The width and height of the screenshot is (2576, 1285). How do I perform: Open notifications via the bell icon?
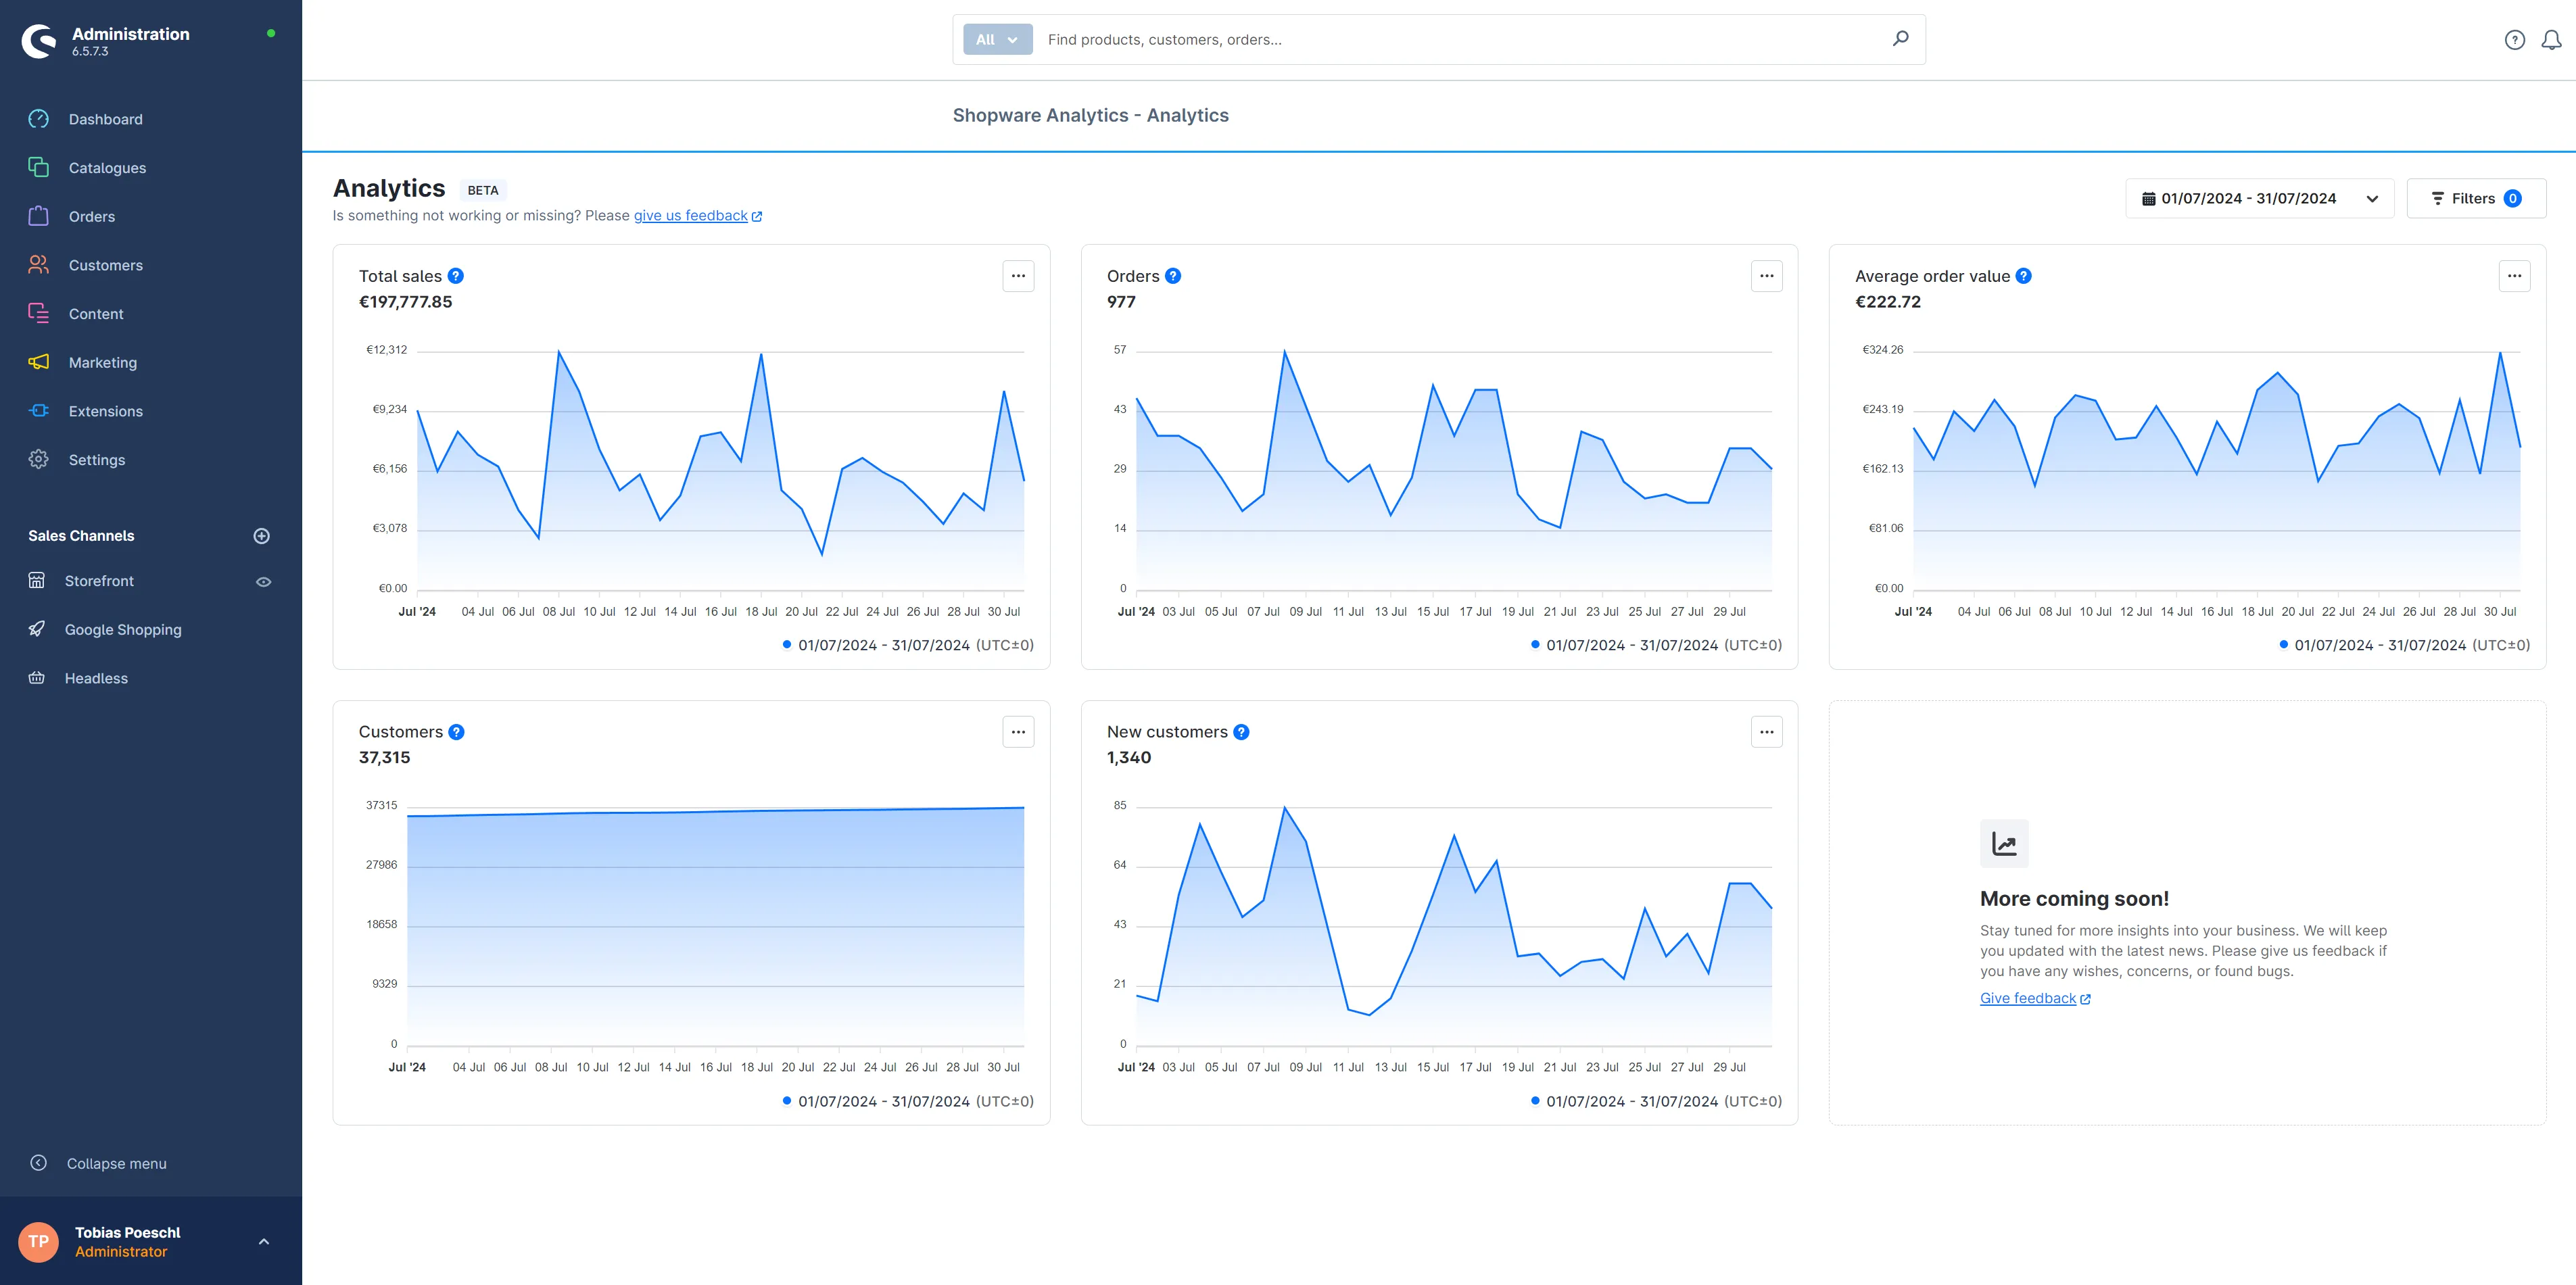(x=2549, y=39)
